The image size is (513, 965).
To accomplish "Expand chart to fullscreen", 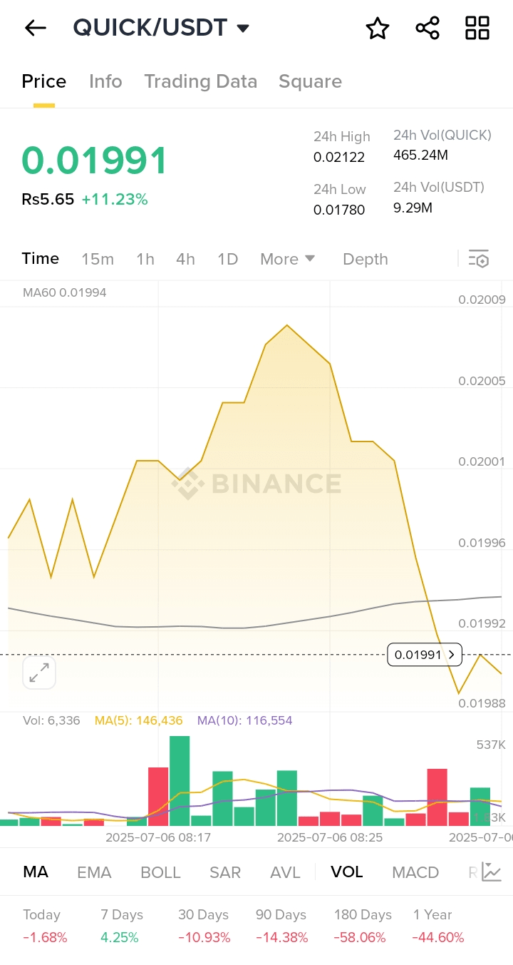I will click(39, 673).
